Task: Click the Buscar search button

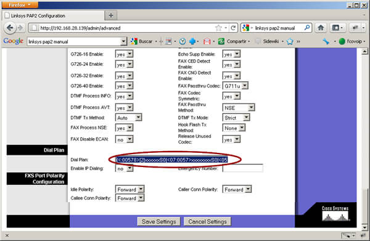Action: [141, 41]
